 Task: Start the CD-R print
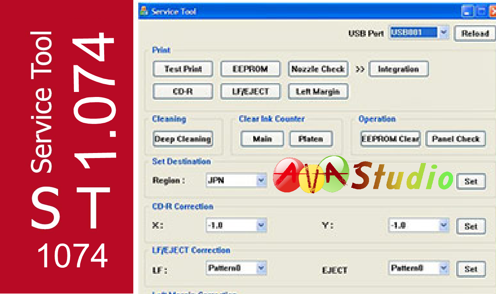(x=183, y=92)
